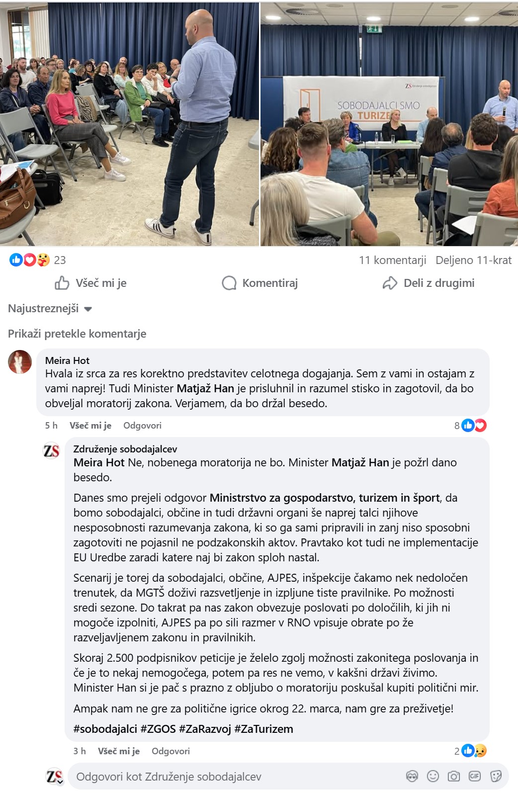Screen dimensions: 518x794
Task: Click Odgovori under Meira Hot's comment
Action: point(142,426)
